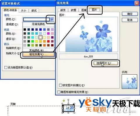Open the 版式 tab

[x=34, y=10]
